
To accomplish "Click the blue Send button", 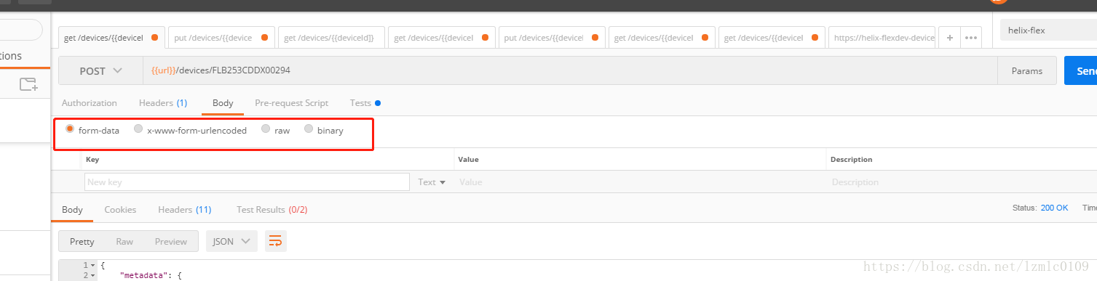I will [1082, 71].
